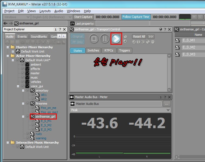Pause playback in Transport Control
This screenshot has height=162, width=205.
tap(105, 39)
